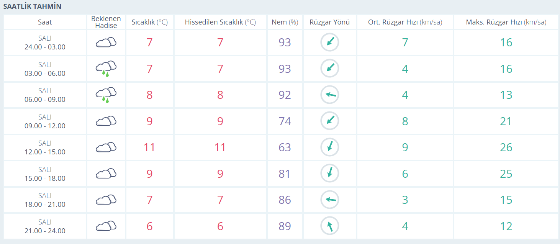Select the Nem (%) column header
The width and height of the screenshot is (560, 244).
(285, 22)
